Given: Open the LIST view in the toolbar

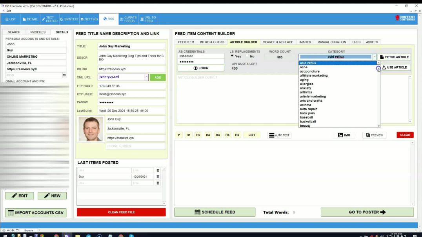Looking at the screenshot, I should pos(11,19).
